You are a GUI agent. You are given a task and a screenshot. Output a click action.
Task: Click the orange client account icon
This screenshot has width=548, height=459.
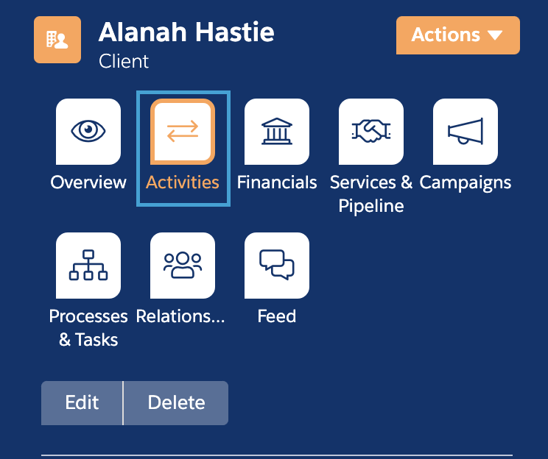click(x=57, y=40)
